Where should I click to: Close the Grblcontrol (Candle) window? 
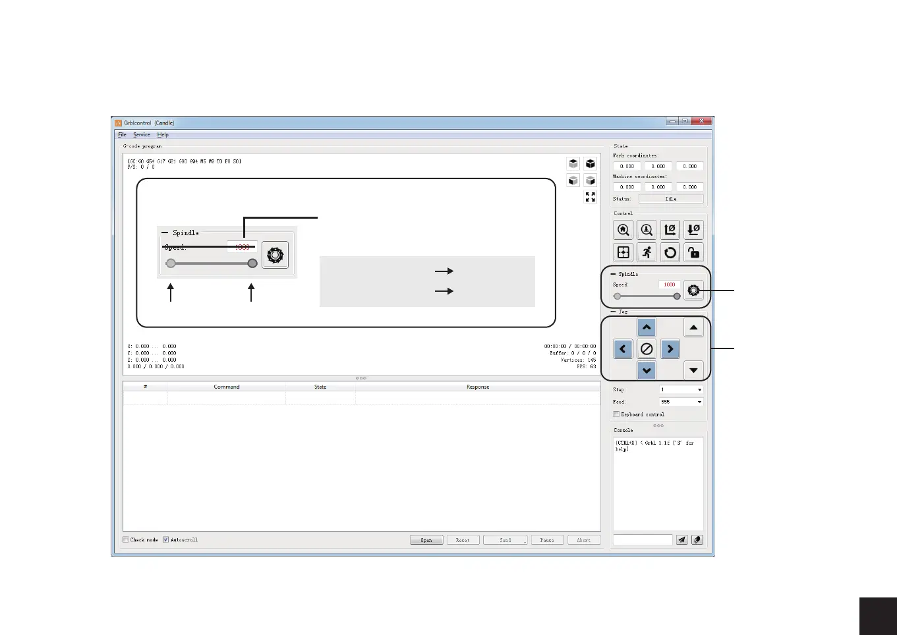701,121
